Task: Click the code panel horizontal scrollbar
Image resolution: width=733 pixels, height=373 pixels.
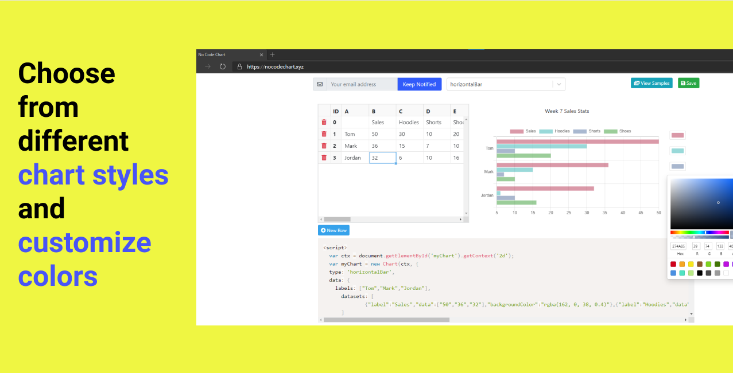Action: [386, 320]
